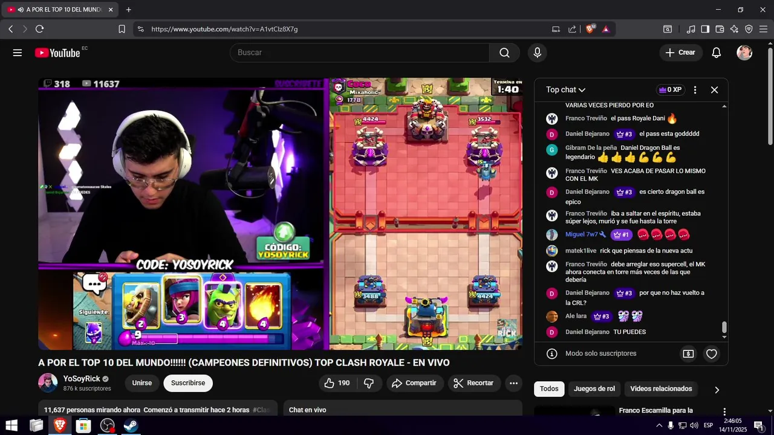Click chat author matek1live
774x435 pixels.
point(580,251)
